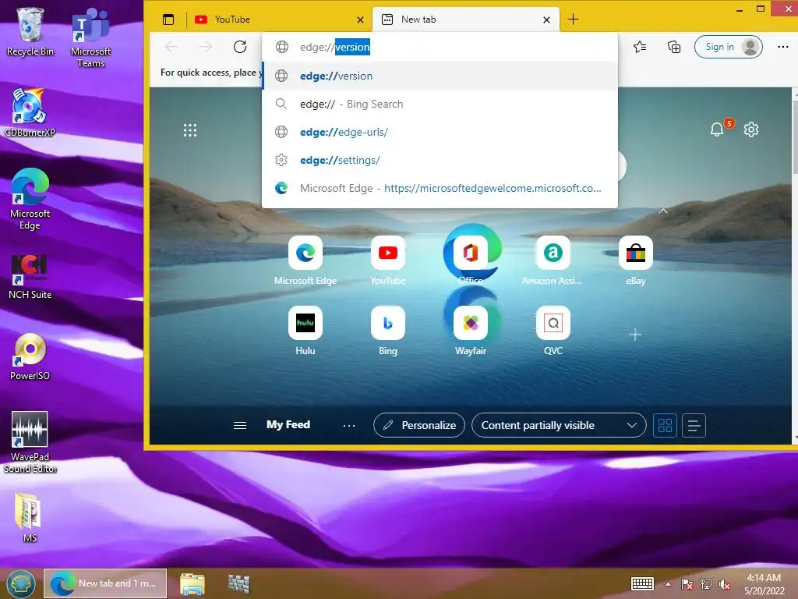Click the Sign in button
The image size is (798, 599).
(729, 47)
